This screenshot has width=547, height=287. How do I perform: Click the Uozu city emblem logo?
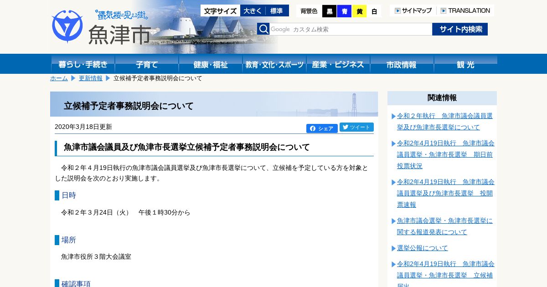(67, 26)
